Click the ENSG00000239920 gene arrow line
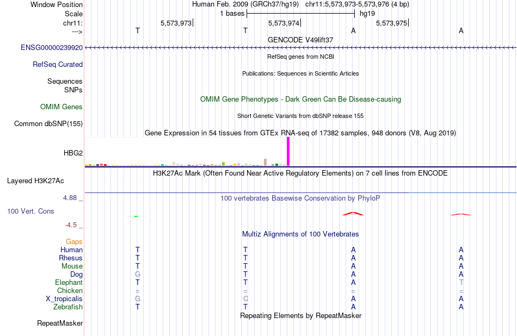This screenshot has height=336, width=517. [300, 48]
